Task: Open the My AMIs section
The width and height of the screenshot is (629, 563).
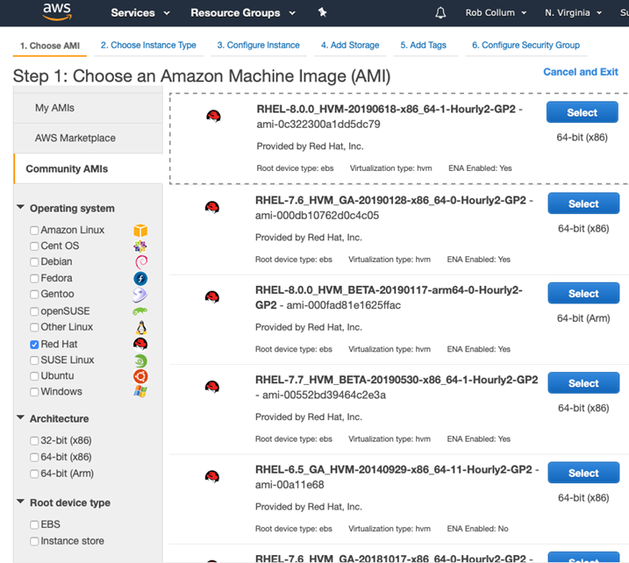Action: [x=88, y=108]
